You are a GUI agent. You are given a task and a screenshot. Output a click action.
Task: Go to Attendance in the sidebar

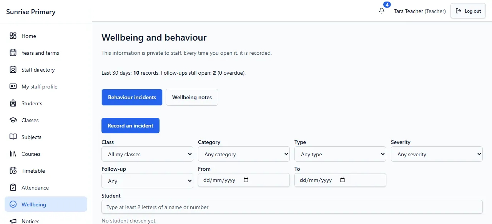click(x=46, y=187)
